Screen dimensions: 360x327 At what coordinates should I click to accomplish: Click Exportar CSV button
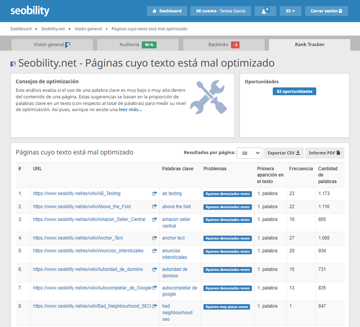[x=284, y=153]
